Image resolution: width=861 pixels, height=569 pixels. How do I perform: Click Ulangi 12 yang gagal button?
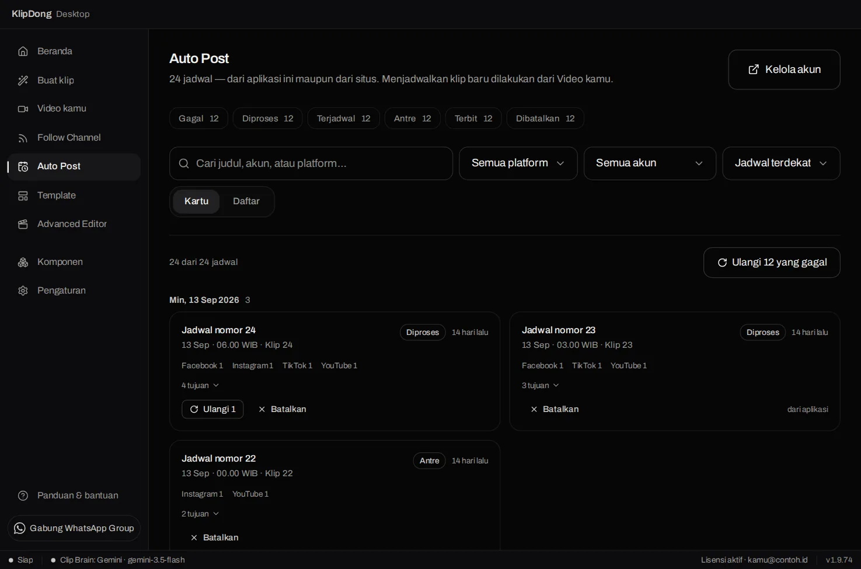click(772, 263)
